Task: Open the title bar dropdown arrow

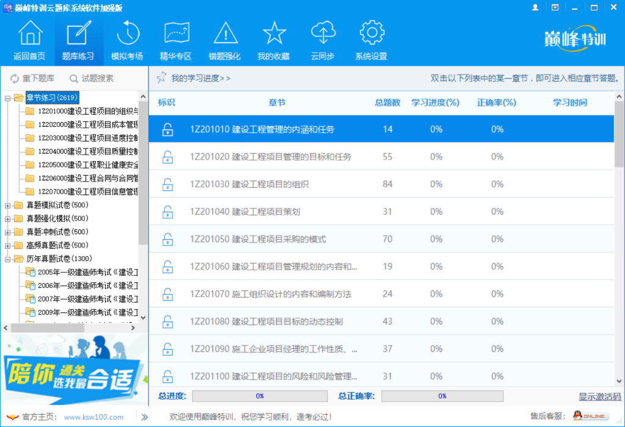Action: 554,7
